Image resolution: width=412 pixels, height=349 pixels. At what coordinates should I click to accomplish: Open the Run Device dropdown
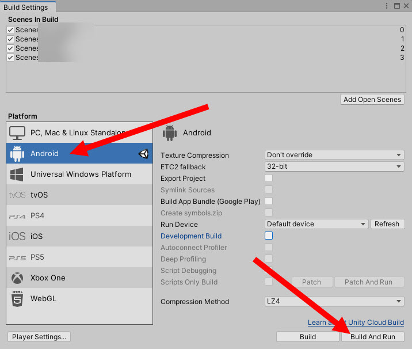pyautogui.click(x=316, y=224)
